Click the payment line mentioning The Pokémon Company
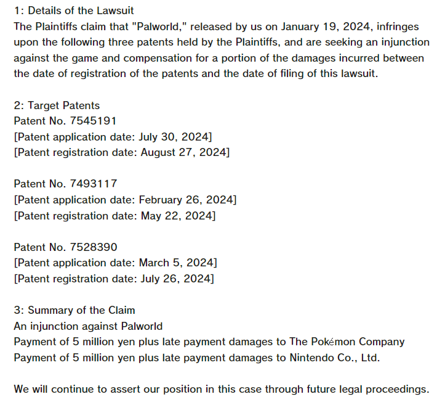The width and height of the screenshot is (445, 402). click(209, 342)
